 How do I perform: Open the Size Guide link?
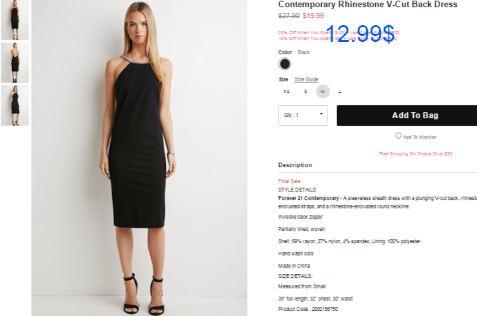pos(306,79)
